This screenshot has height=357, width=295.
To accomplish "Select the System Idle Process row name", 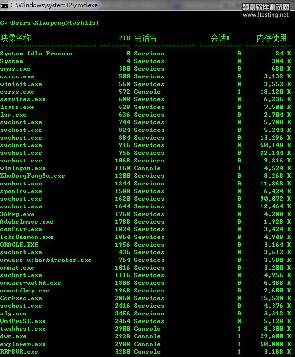I will click(x=36, y=54).
